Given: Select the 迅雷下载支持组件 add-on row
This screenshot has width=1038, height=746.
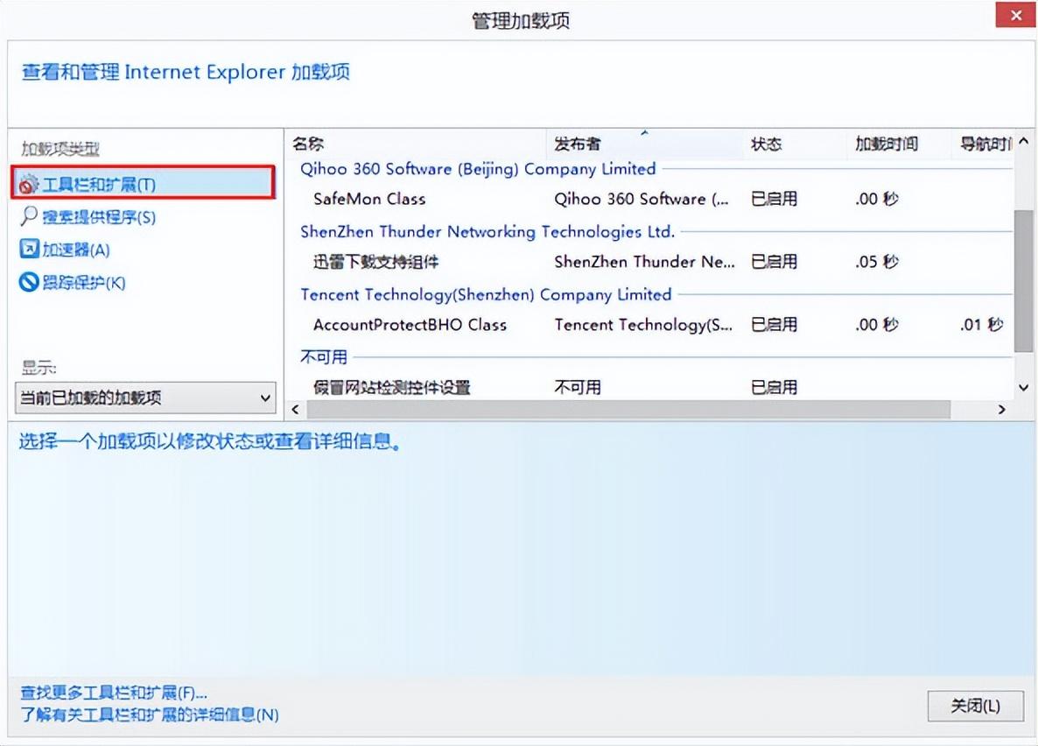Looking at the screenshot, I should 375,262.
